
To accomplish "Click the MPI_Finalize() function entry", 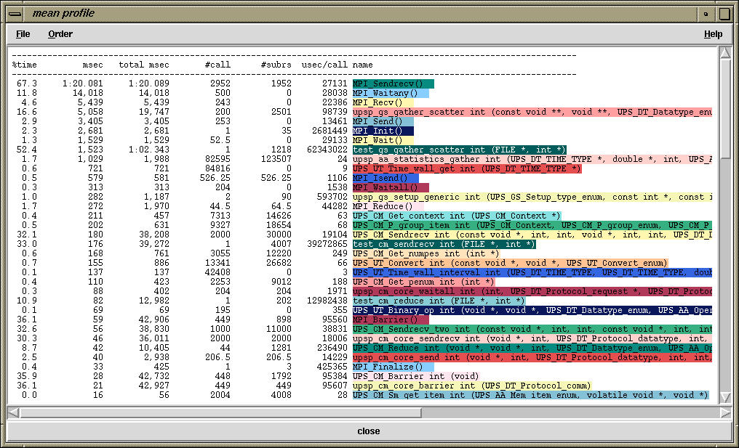I will [x=393, y=366].
